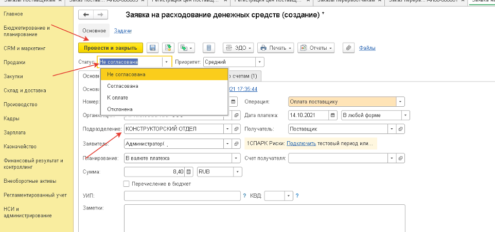Viewport: 495px width, 232px height.
Task: Open the Файлы link
Action: [367, 48]
